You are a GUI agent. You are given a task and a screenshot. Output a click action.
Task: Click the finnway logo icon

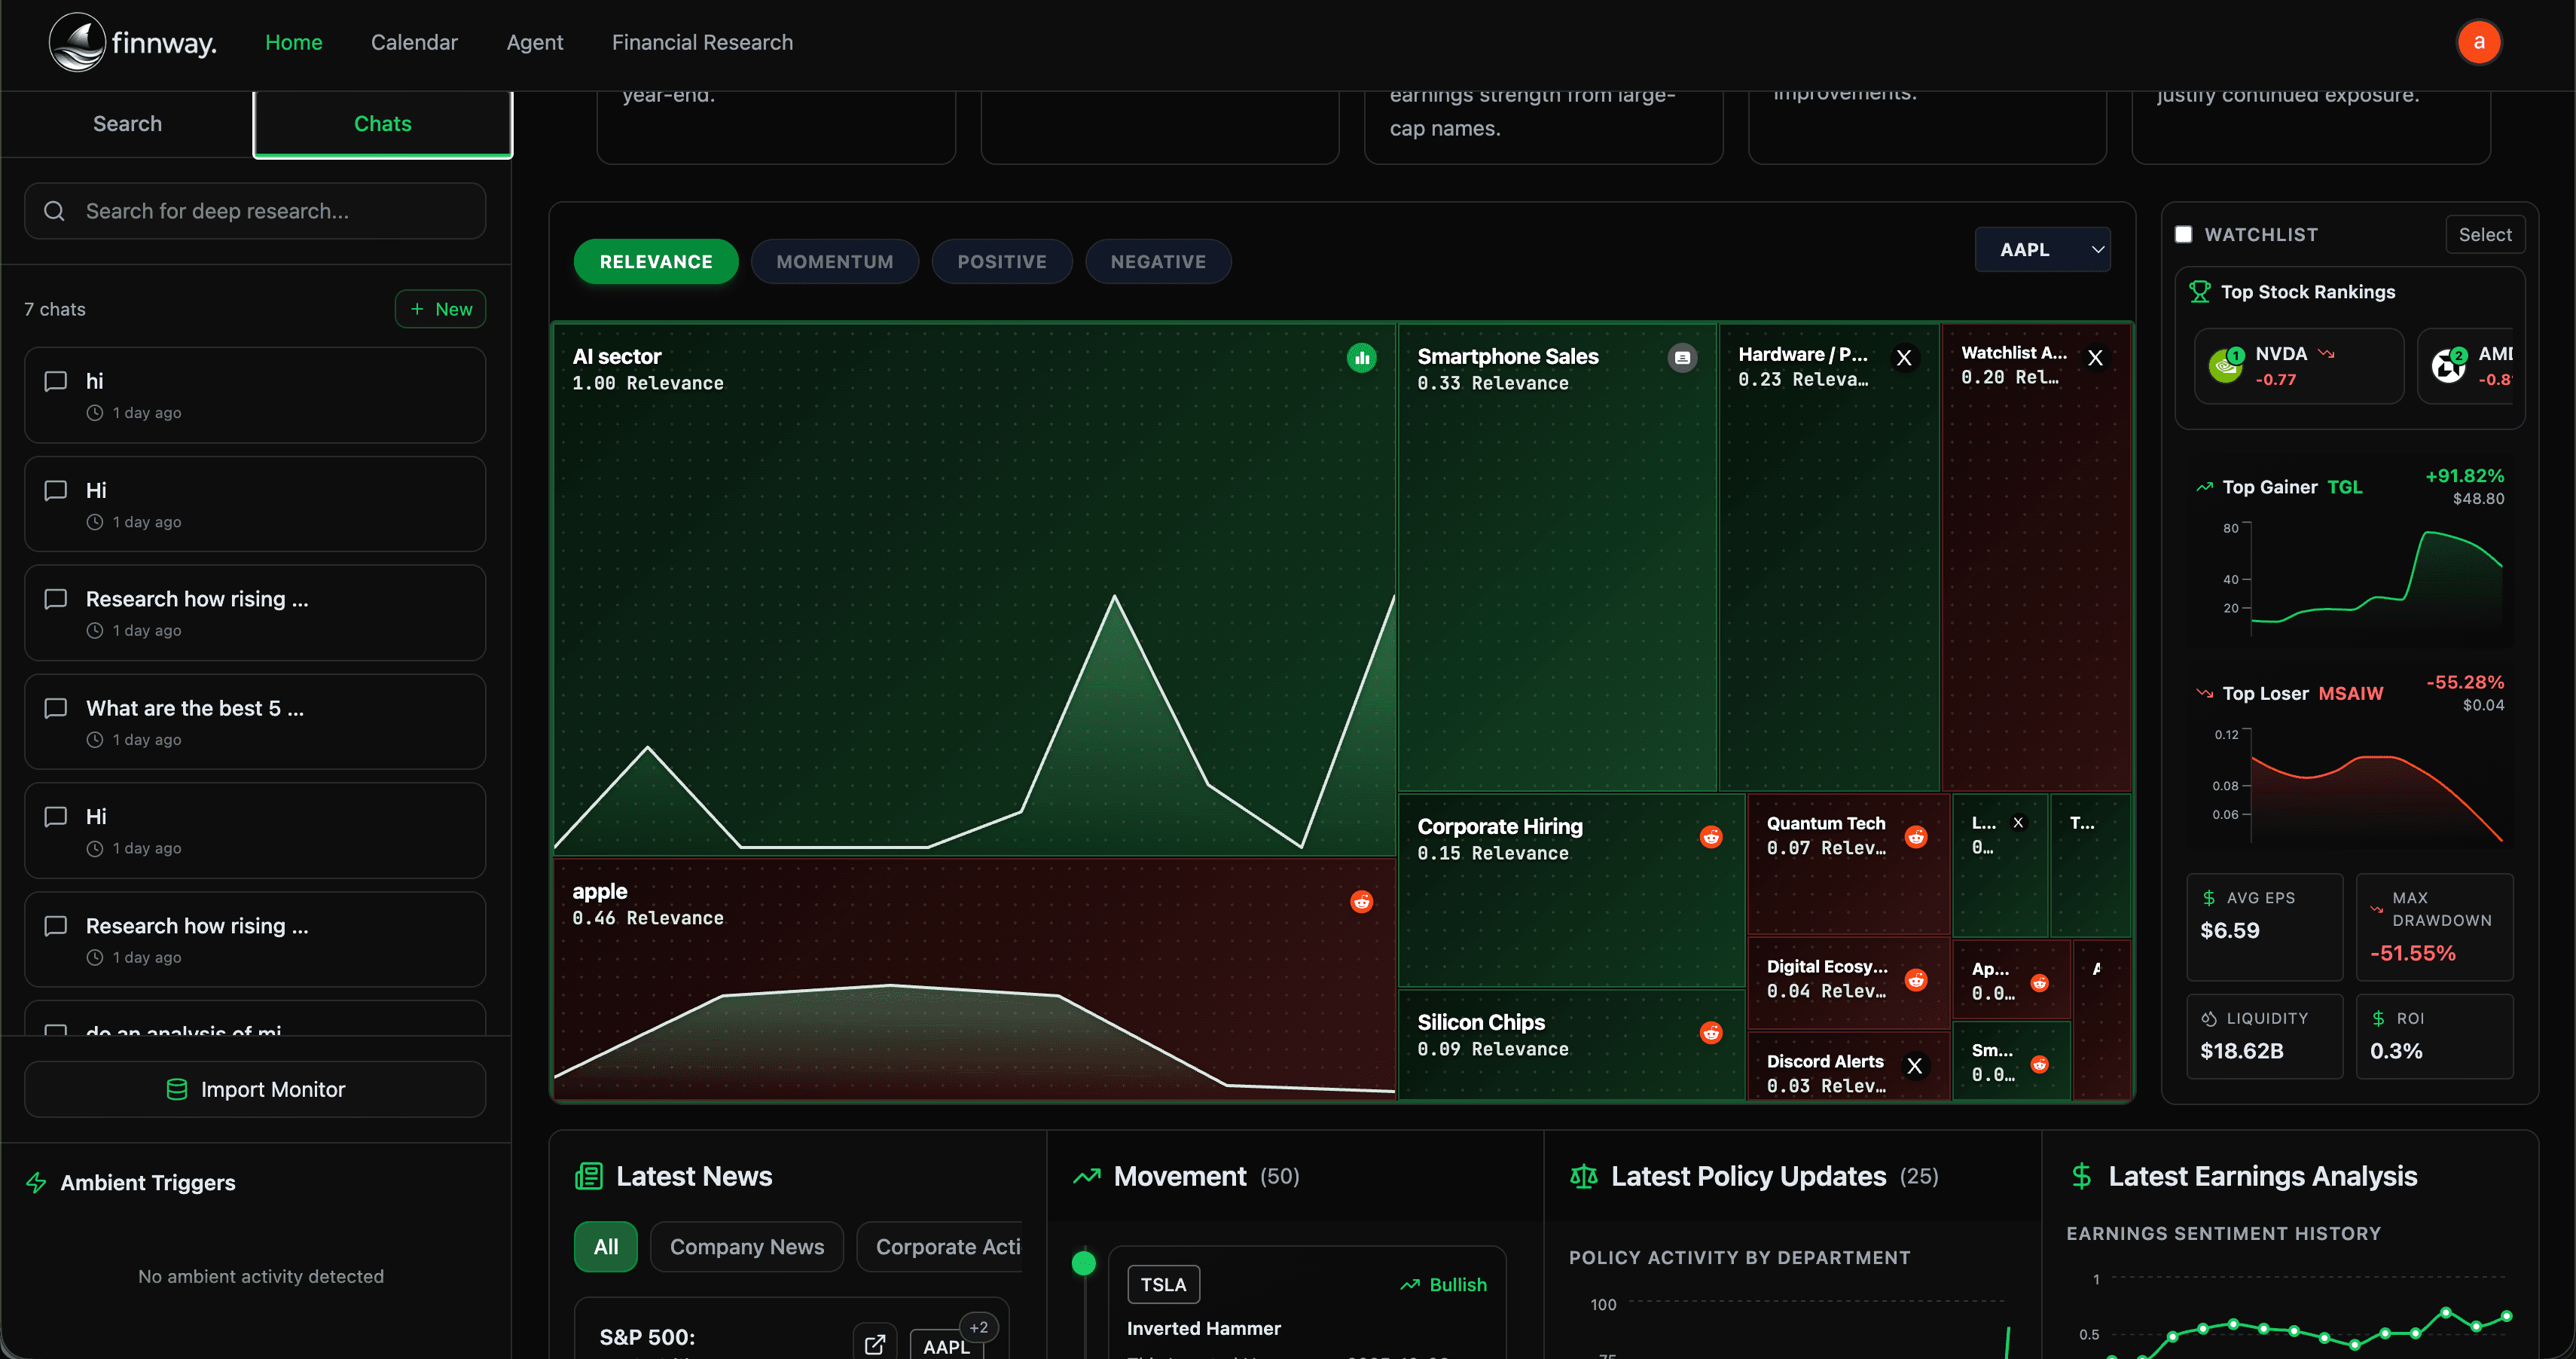point(78,42)
